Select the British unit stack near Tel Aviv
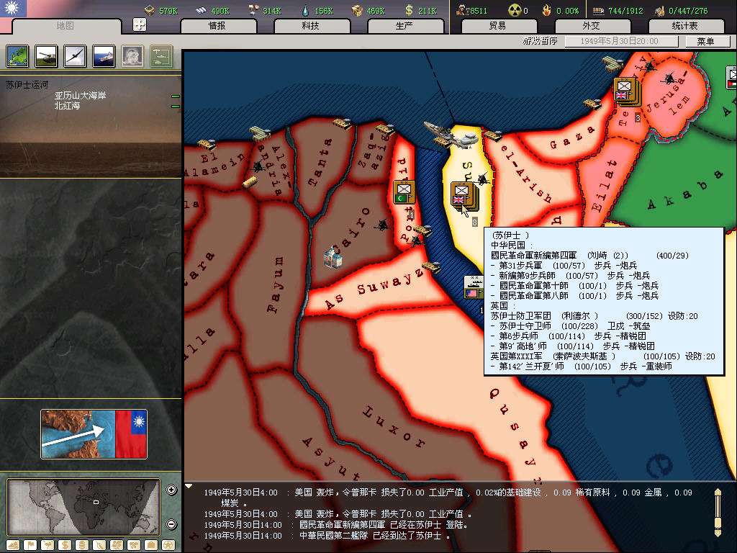737x553 pixels. (627, 90)
